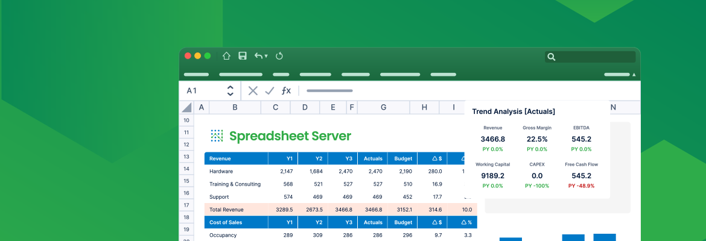Click Total Revenue Budget value 3152.1
Viewport: 706px width, 241px height.
pos(404,210)
